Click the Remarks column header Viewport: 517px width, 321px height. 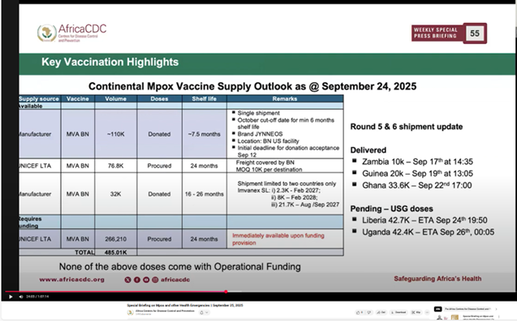pyautogui.click(x=285, y=98)
